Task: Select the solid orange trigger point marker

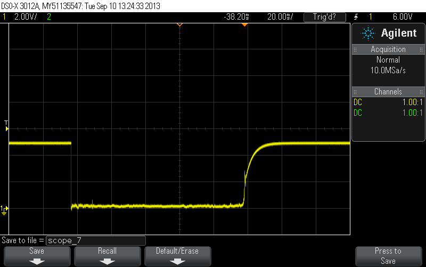Action: [244, 24]
